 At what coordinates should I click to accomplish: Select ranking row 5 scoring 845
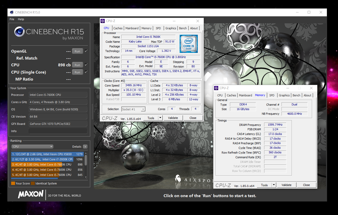coord(47,175)
